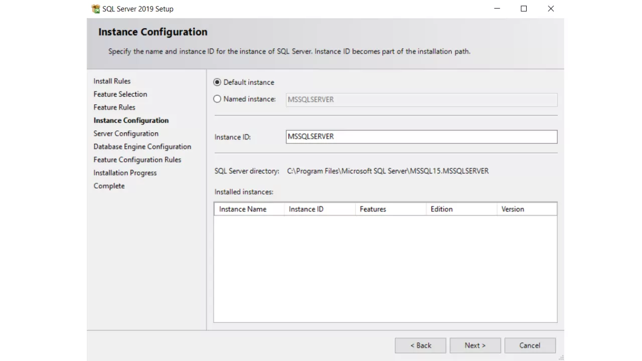Select Feature Configuration Rules step
The image size is (642, 361).
137,159
